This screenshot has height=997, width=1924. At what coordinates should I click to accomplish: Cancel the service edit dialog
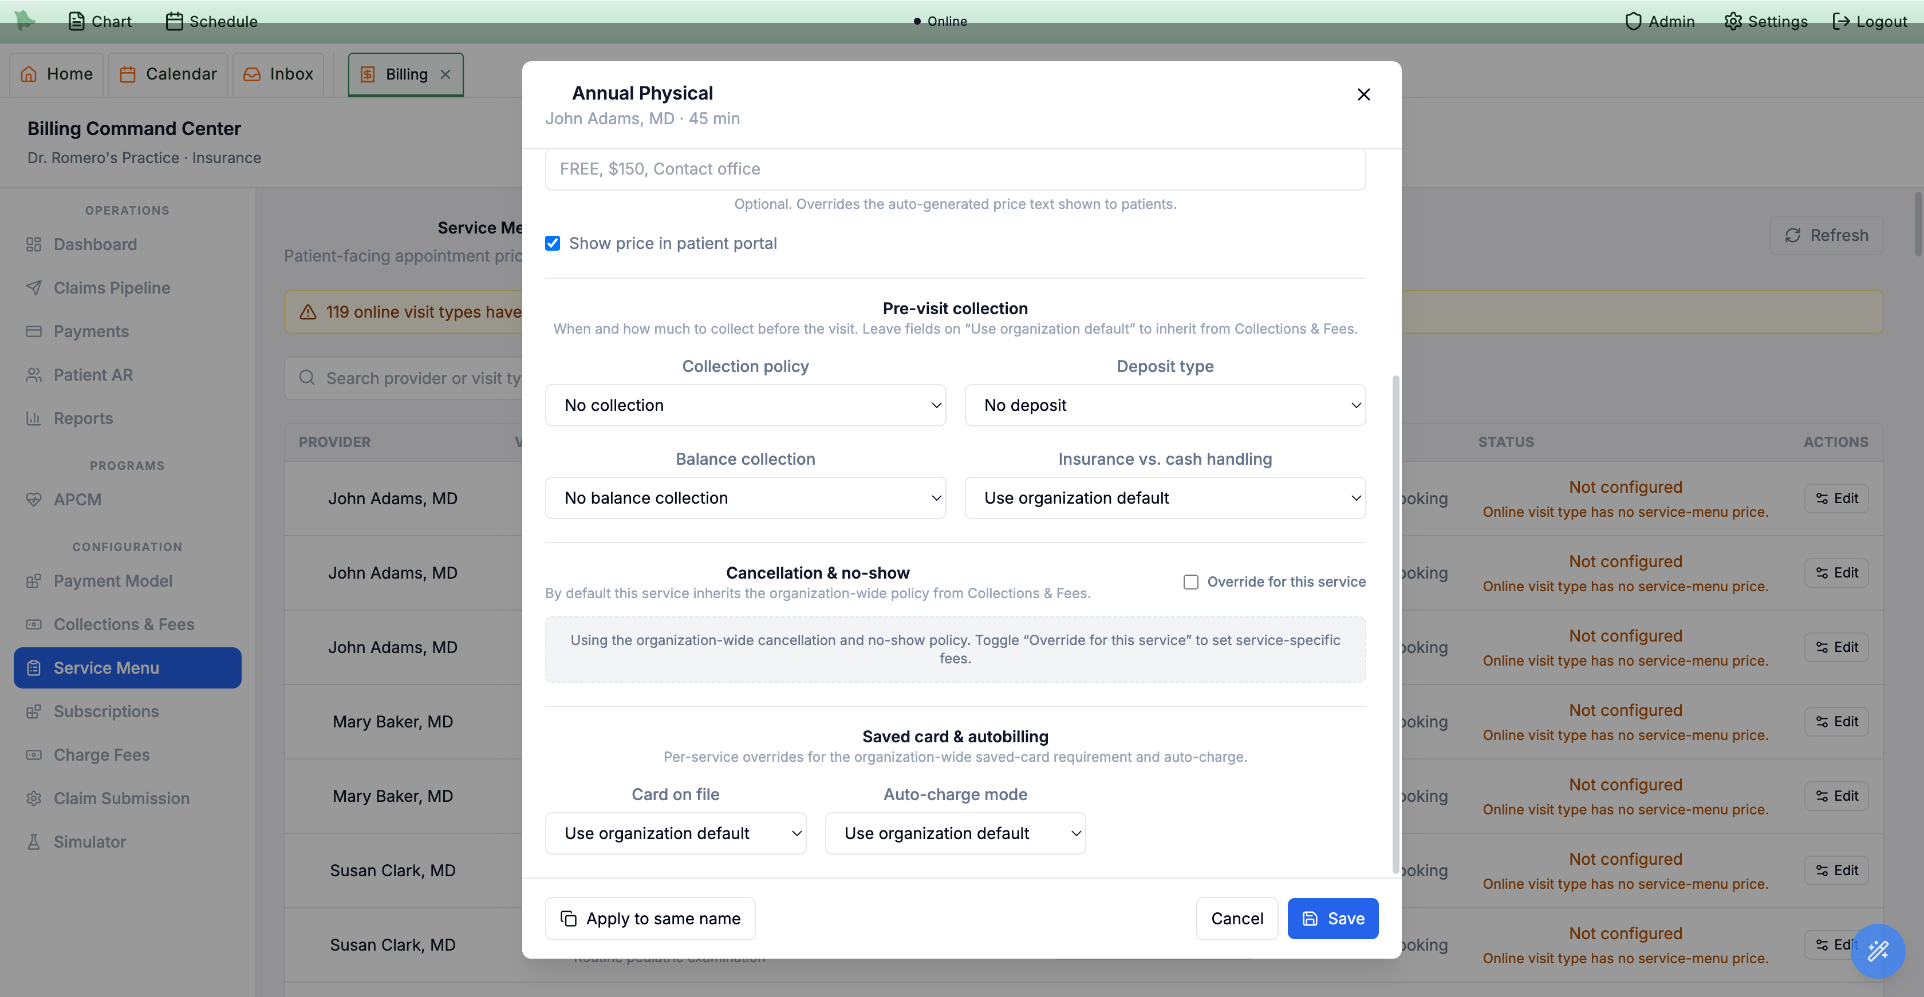(x=1237, y=918)
